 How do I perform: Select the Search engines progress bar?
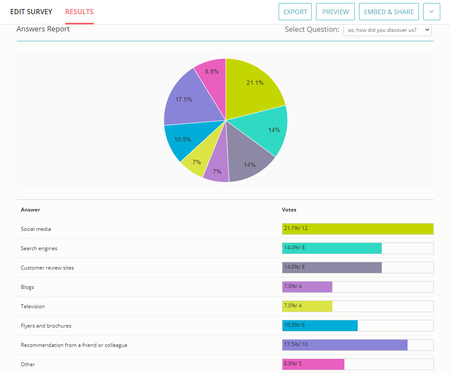pos(331,248)
